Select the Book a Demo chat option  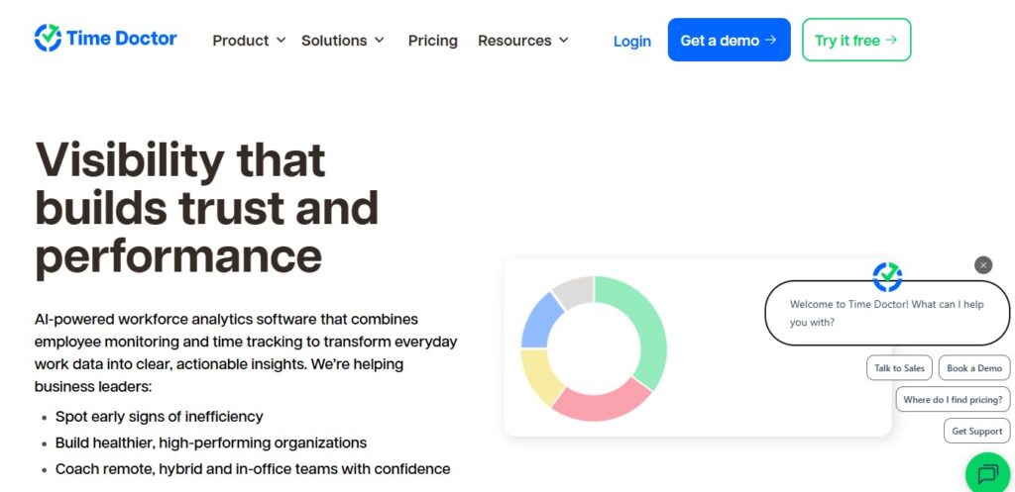973,368
